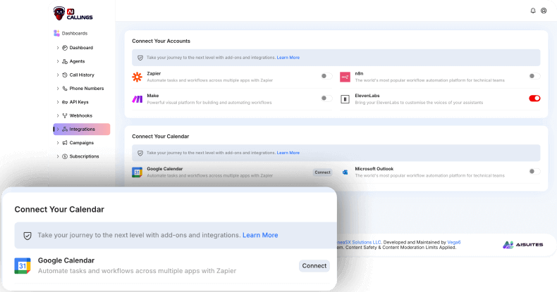
Task: Click the Dashboards section heading
Action: pyautogui.click(x=75, y=33)
